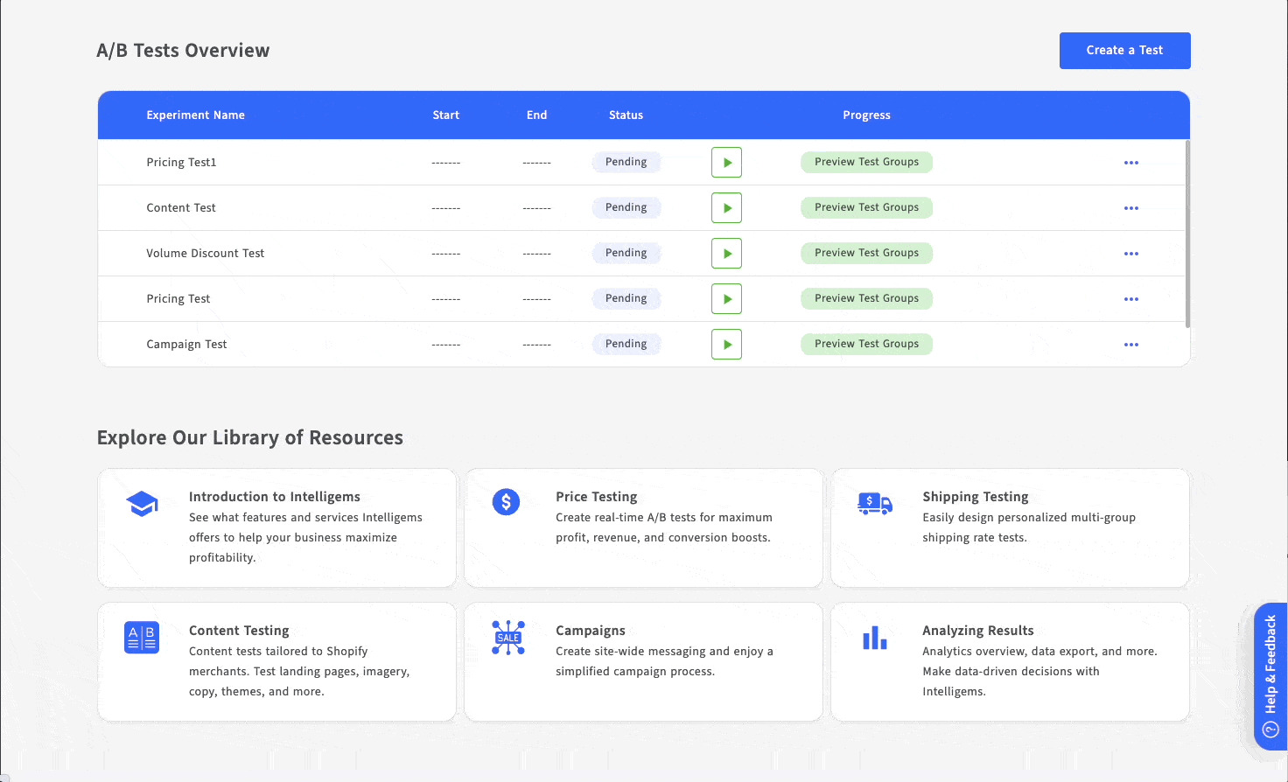Viewport: 1288px width, 782px height.
Task: Run the Content Test experiment
Action: [726, 207]
